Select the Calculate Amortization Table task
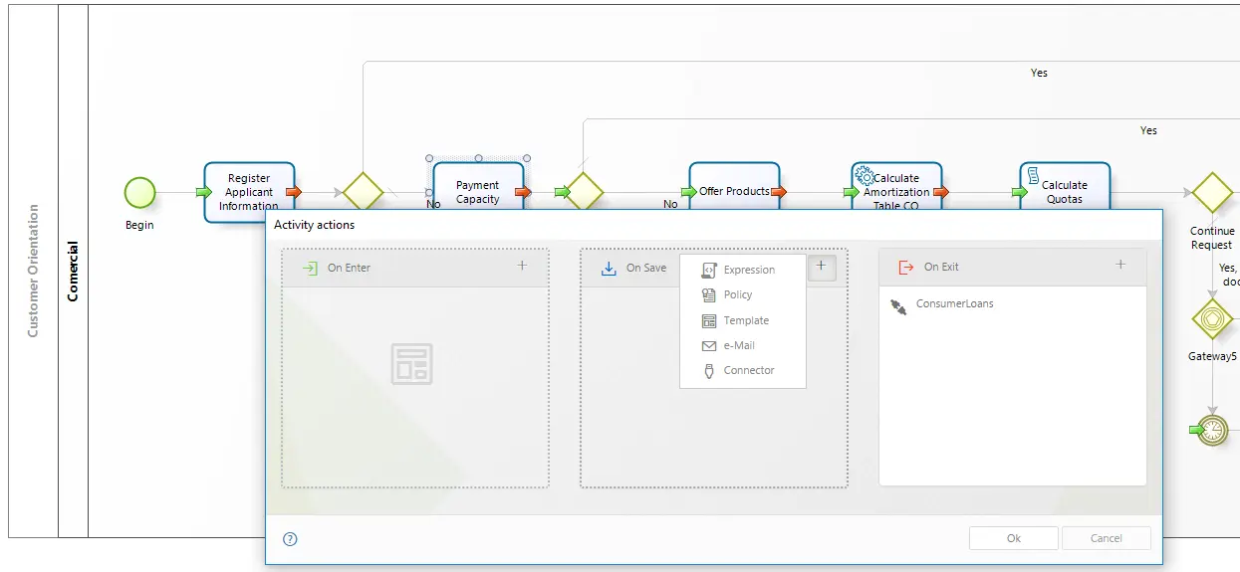This screenshot has height=572, width=1240. pos(896,186)
